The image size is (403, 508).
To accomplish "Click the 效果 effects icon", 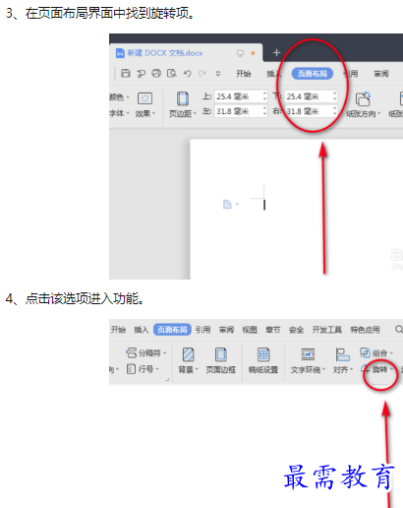I will pyautogui.click(x=144, y=98).
